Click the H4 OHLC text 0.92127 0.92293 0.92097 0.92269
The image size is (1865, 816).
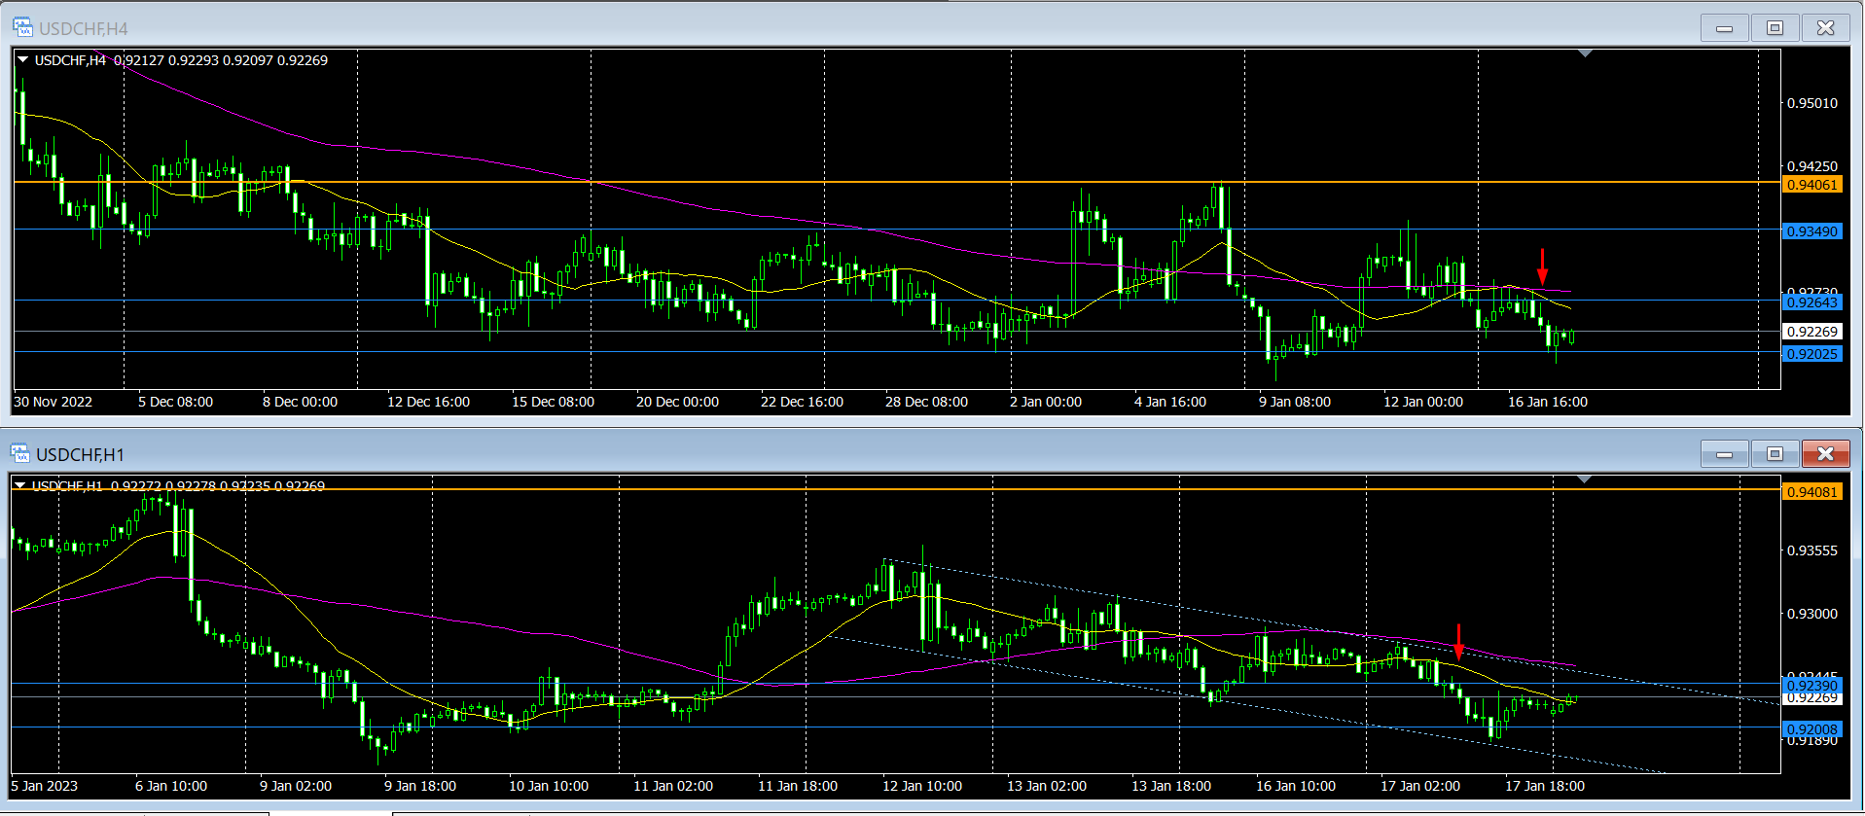coord(221,60)
